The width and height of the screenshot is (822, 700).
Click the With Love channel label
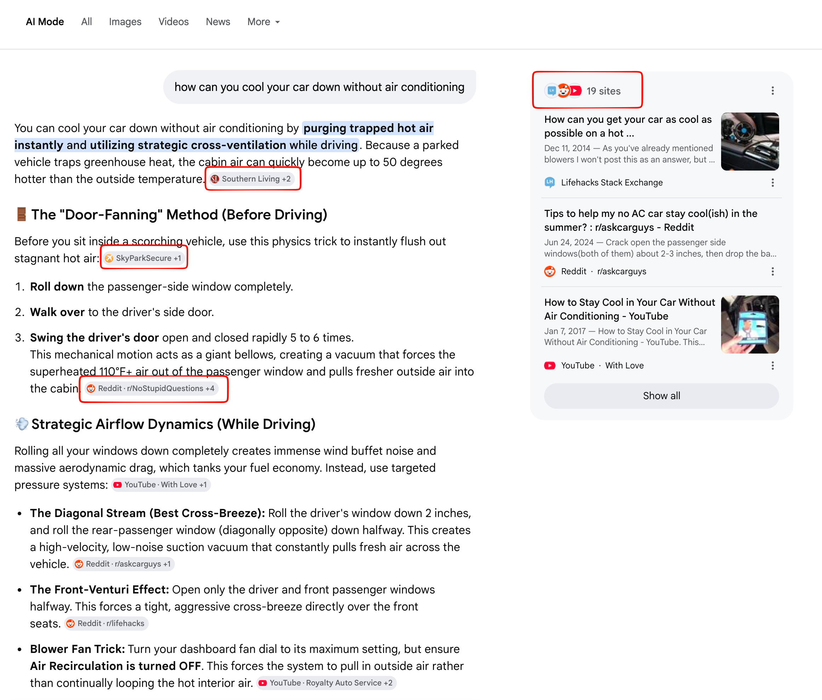pyautogui.click(x=624, y=365)
